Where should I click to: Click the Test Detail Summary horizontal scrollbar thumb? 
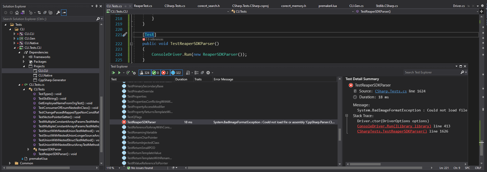tap(365, 164)
